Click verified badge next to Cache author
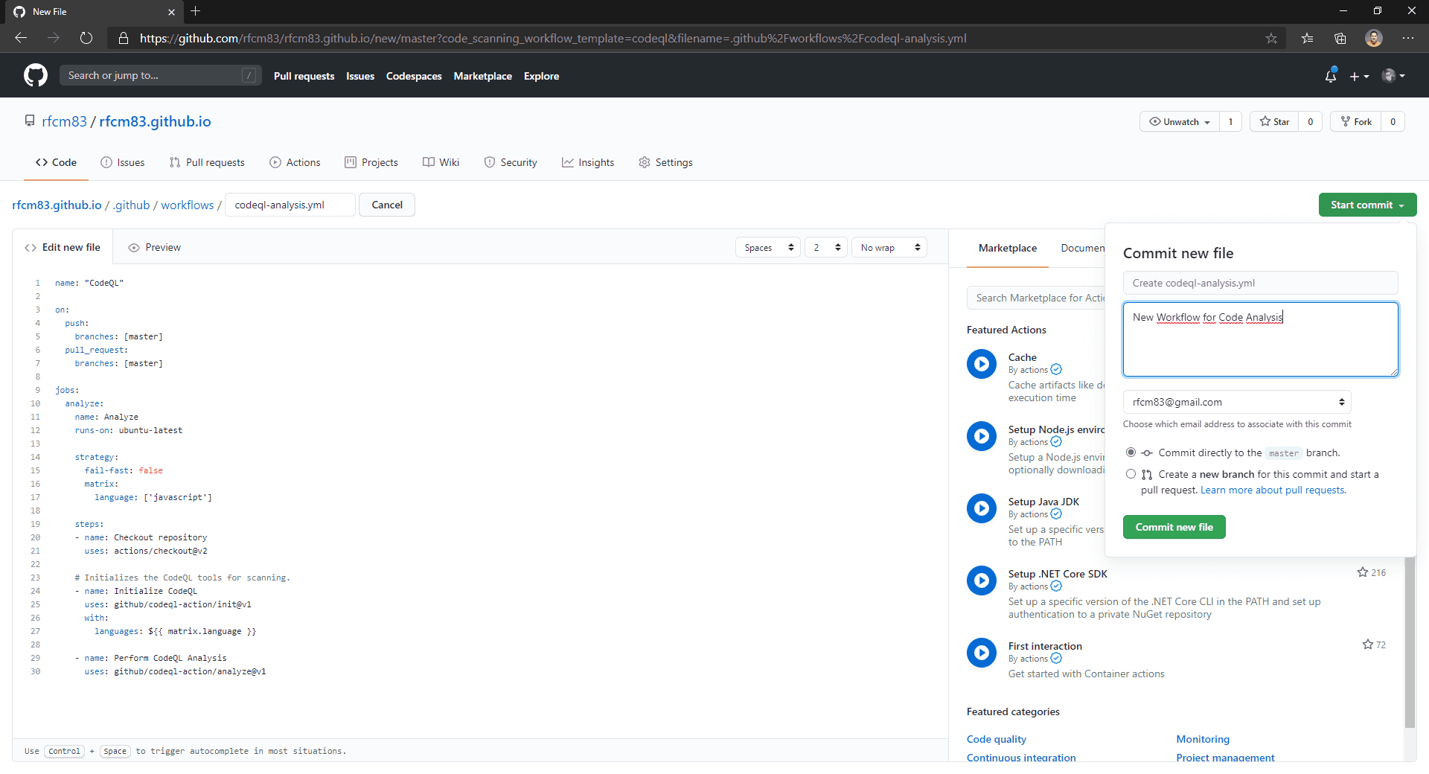The height and width of the screenshot is (774, 1429). 1056,370
